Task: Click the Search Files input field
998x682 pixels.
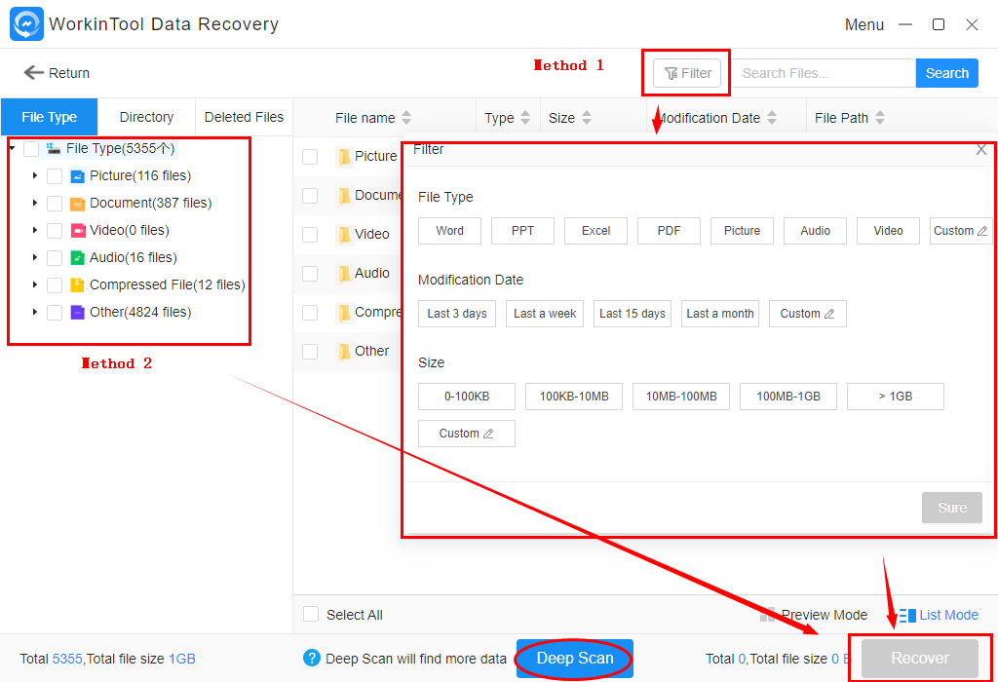Action: pos(824,73)
